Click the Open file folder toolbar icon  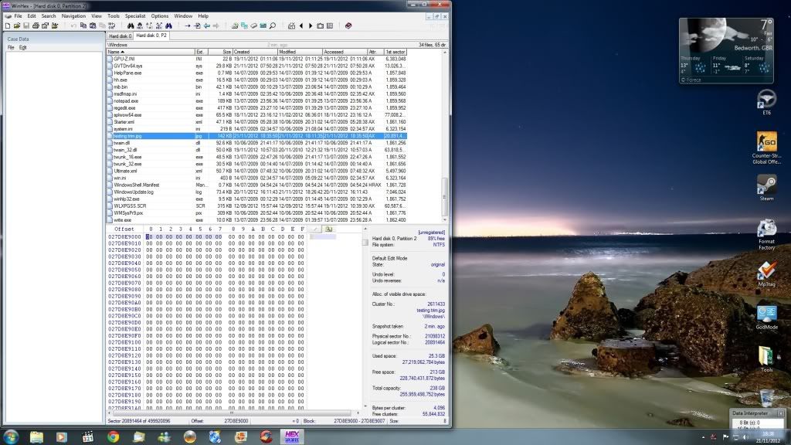(16, 25)
